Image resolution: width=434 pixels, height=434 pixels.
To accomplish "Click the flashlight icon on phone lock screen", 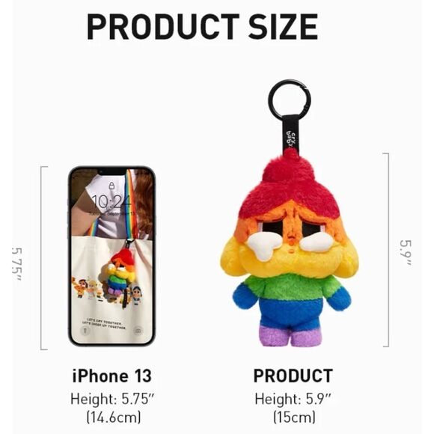I will [x=85, y=331].
